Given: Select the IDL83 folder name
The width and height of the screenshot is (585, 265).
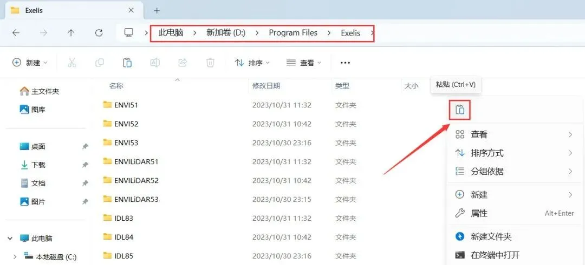Looking at the screenshot, I should click(124, 218).
